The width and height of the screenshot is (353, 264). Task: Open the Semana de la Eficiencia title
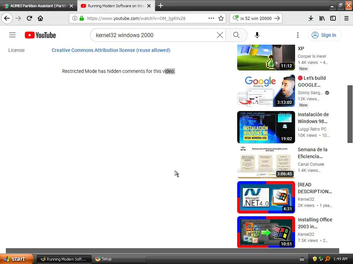click(312, 153)
